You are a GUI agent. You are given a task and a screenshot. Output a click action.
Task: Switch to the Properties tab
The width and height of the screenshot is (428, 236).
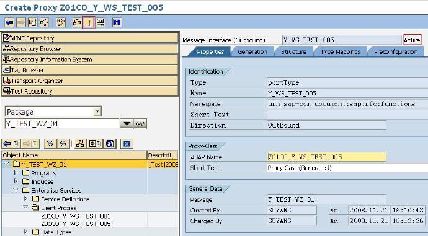[x=210, y=52]
